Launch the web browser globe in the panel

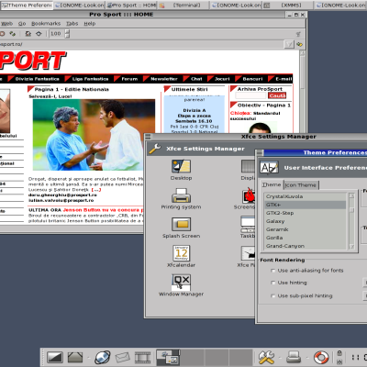click(103, 357)
